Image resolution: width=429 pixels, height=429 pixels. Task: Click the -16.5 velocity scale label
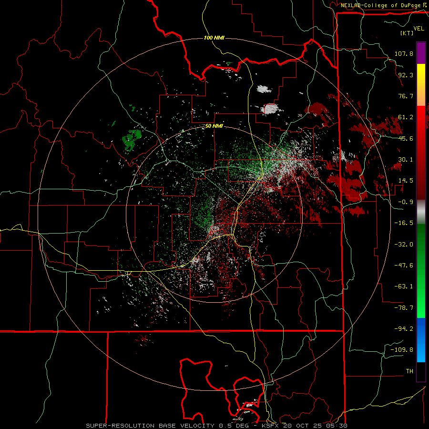point(404,223)
